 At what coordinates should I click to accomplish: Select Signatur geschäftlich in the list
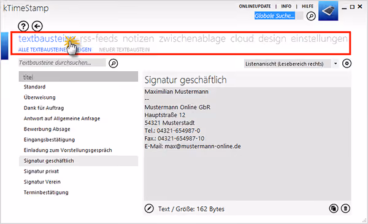[79, 161]
